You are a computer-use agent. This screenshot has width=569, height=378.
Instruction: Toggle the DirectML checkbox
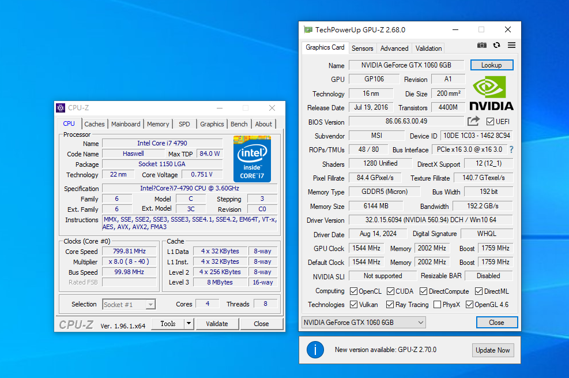[478, 291]
